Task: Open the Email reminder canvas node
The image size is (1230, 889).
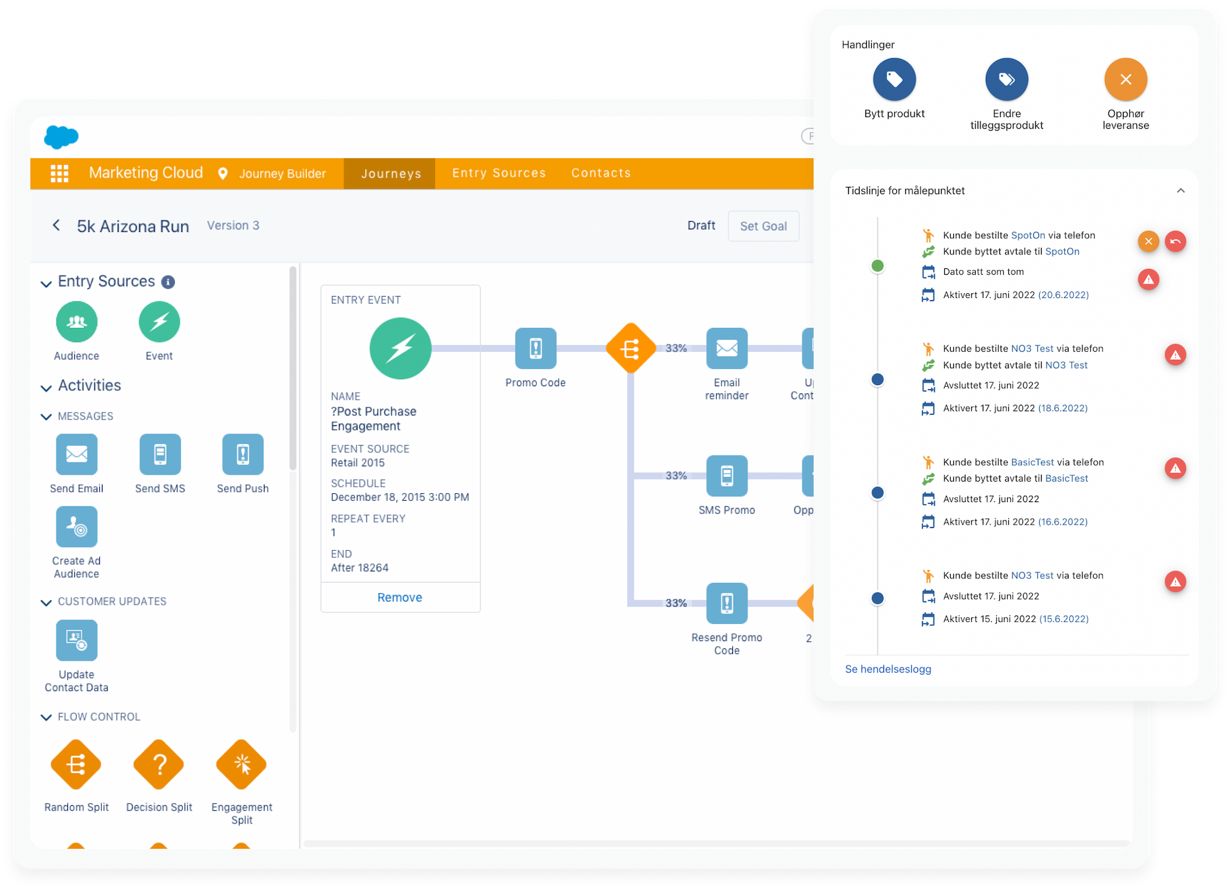Action: tap(726, 348)
